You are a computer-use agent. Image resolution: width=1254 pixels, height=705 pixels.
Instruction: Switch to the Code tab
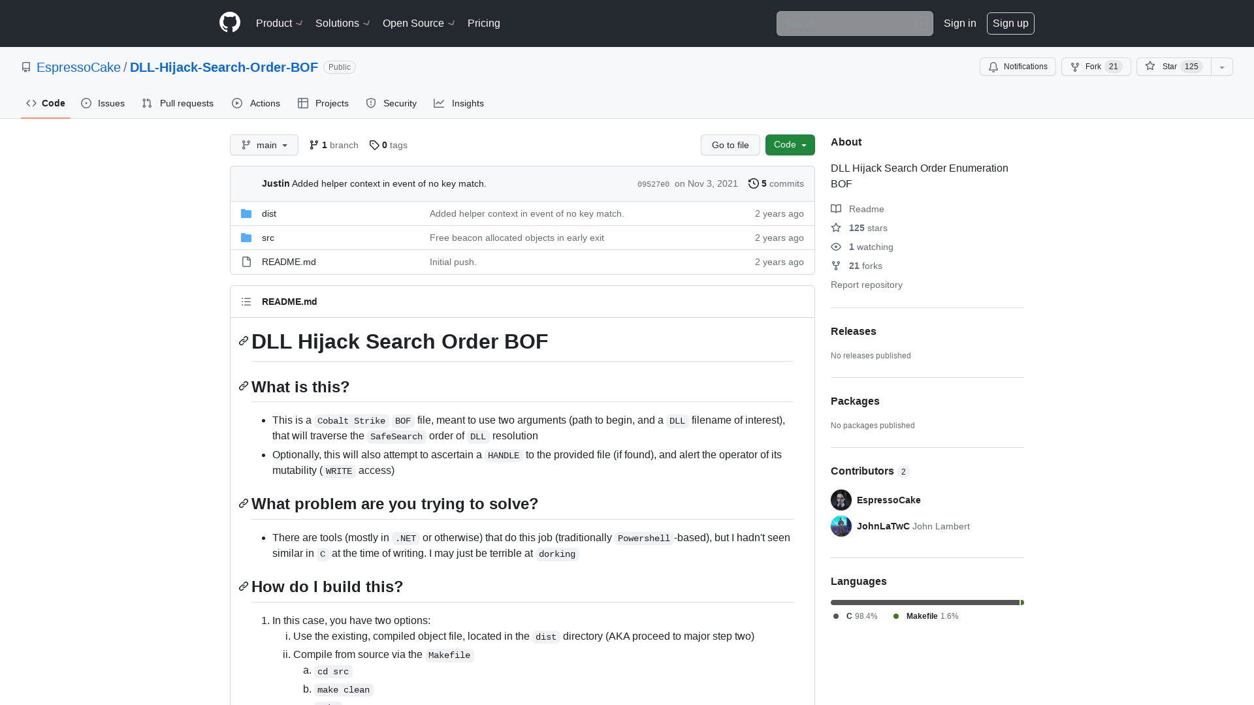(x=46, y=103)
